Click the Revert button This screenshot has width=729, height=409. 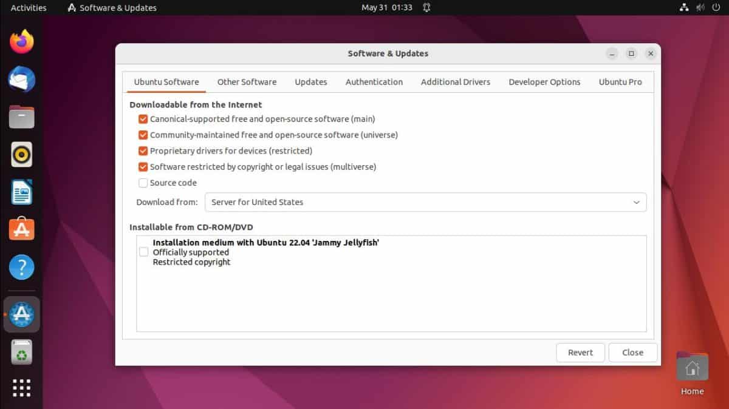coord(580,352)
